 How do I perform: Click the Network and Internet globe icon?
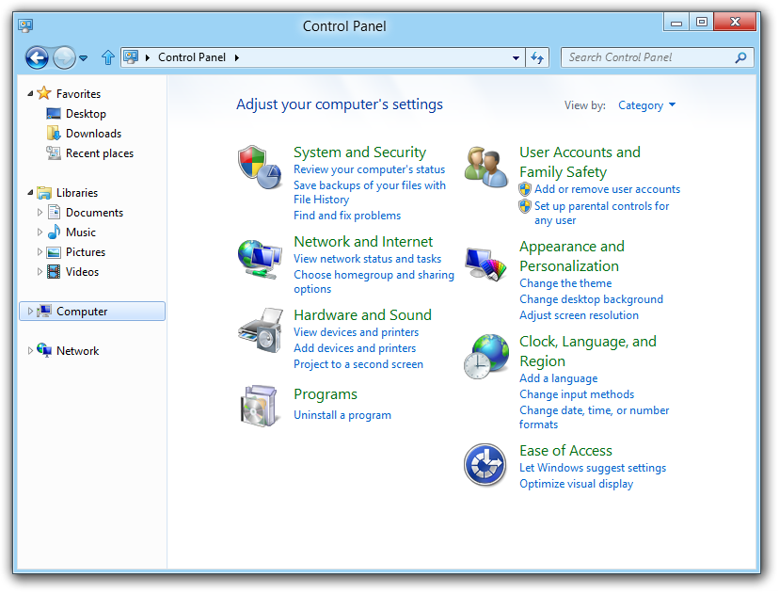pos(260,259)
